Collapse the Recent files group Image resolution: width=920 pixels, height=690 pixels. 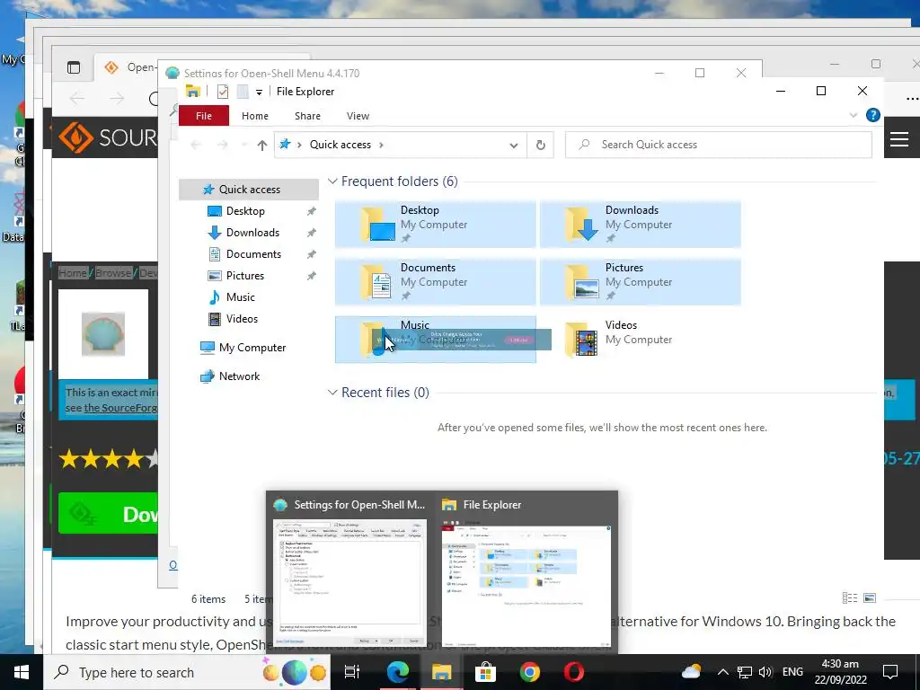pyautogui.click(x=332, y=392)
